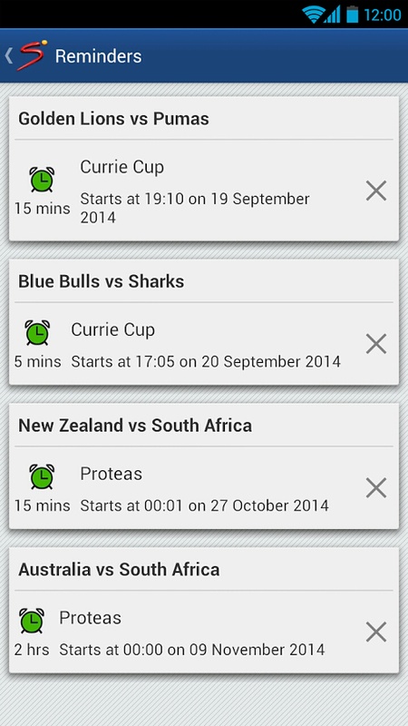This screenshot has height=726, width=408.
Task: Remove Golden Lions vs Pumas reminder
Action: 376,191
